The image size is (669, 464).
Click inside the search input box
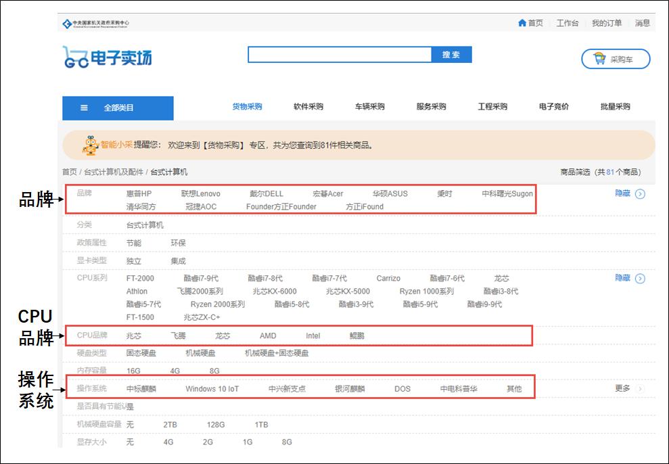coord(338,53)
